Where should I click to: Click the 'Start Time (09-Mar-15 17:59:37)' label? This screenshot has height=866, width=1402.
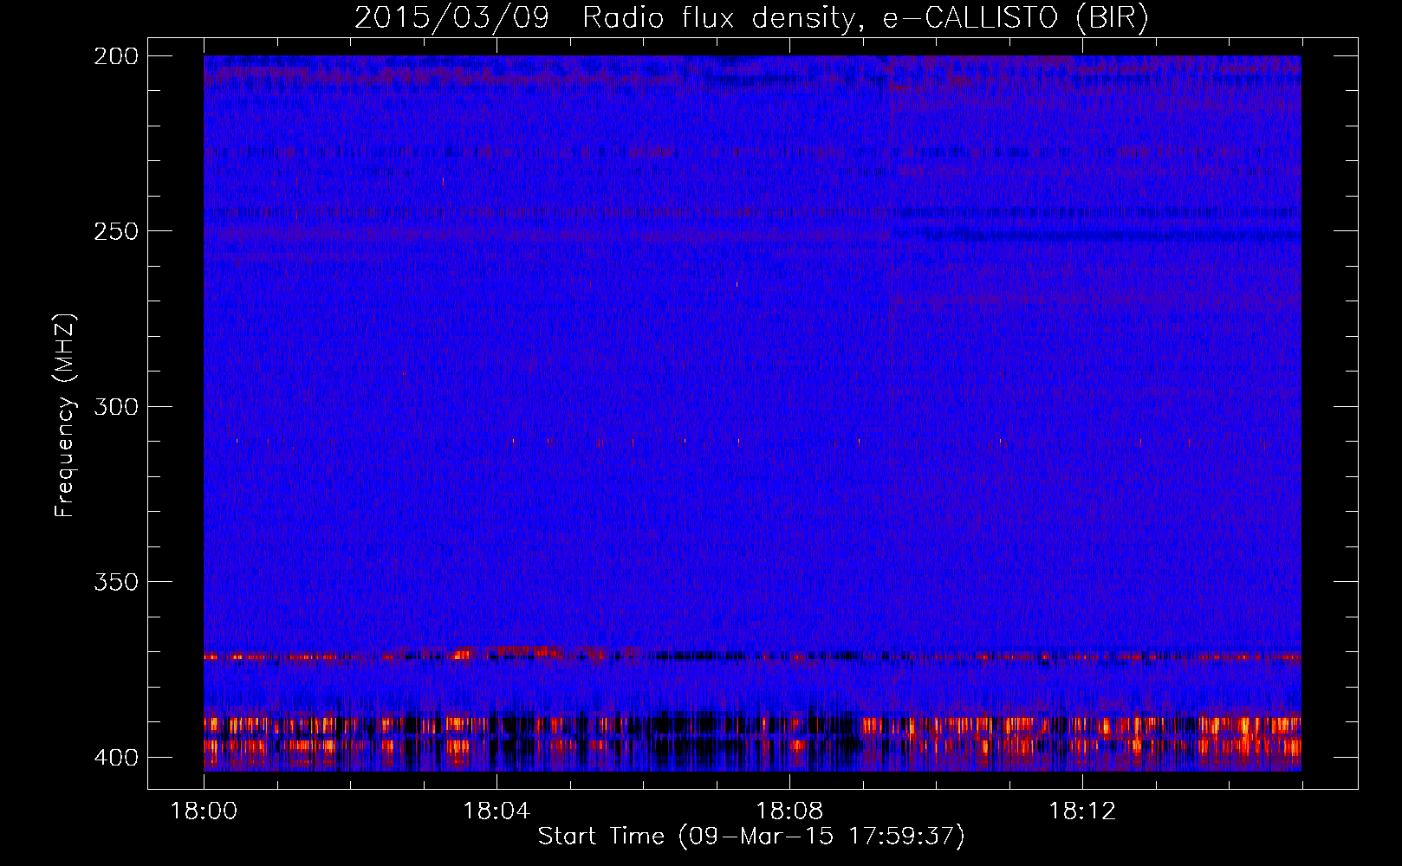tap(751, 837)
